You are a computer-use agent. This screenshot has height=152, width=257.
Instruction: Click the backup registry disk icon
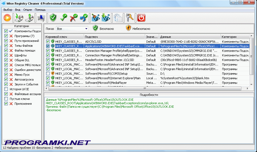click(19, 18)
